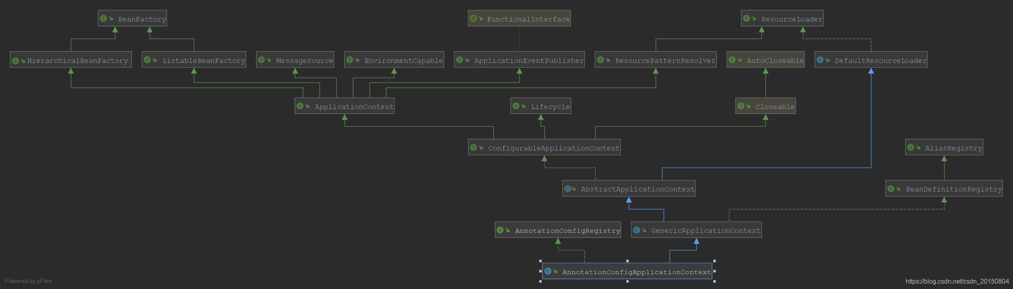Screen dimensions: 1013x289
Task: Click the public lock icon on AliasRegistry
Action: (x=918, y=148)
